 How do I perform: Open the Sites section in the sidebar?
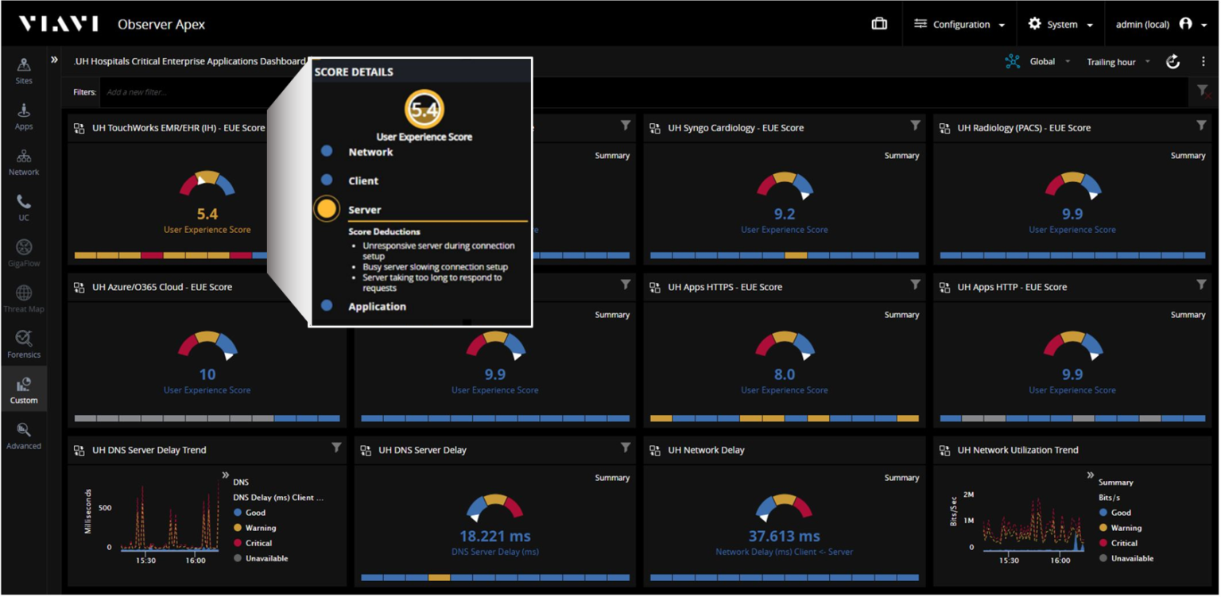[x=23, y=72]
